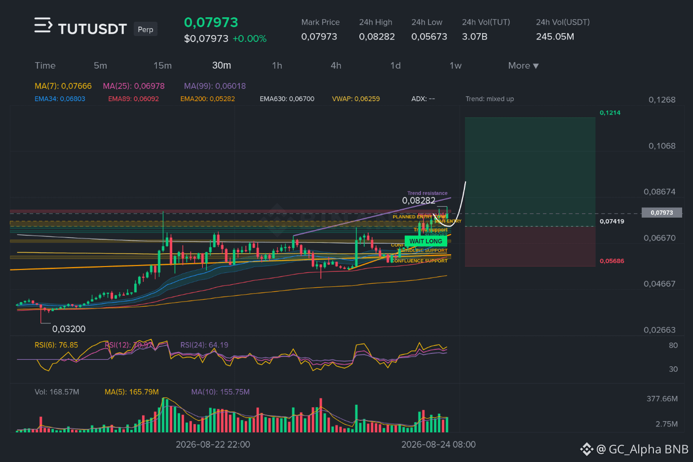Screen dimensions: 693x462
Task: Click the Binance logo icon near GC_Alpha BNB
Action: [x=586, y=449]
